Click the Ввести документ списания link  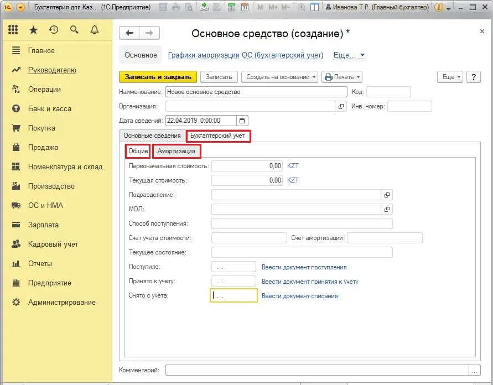300,296
